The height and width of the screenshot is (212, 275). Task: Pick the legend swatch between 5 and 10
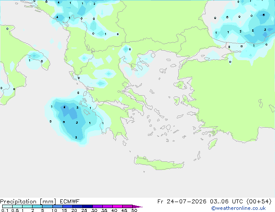pos(47,206)
